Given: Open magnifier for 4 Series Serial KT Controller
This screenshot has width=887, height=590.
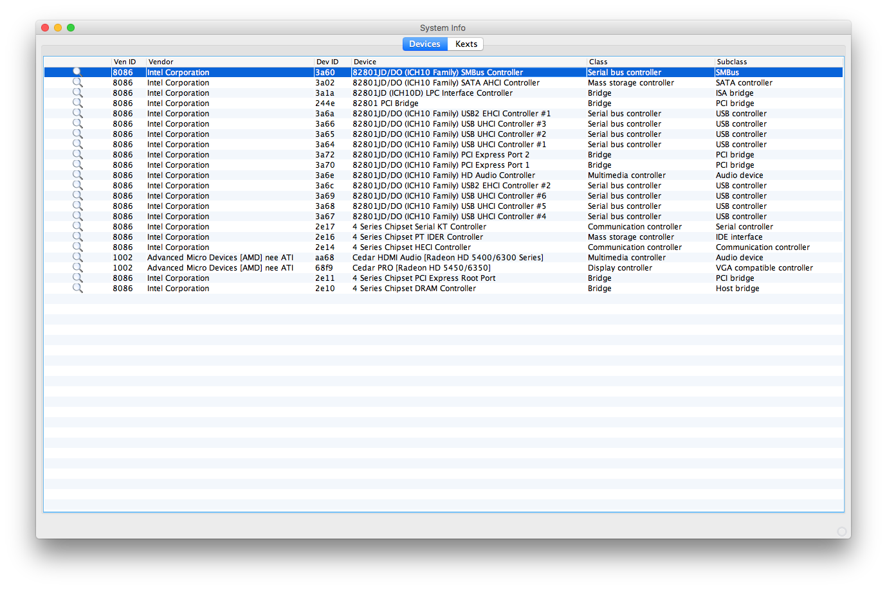Looking at the screenshot, I should coord(78,227).
